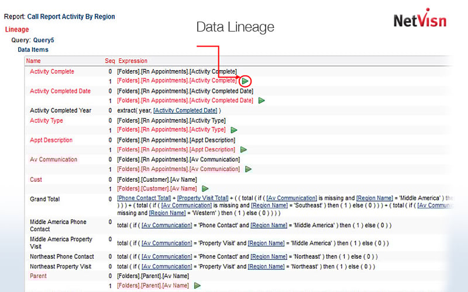The image size is (468, 292).
Task: Click green arrow beside Activity Type expression
Action: coord(234,130)
